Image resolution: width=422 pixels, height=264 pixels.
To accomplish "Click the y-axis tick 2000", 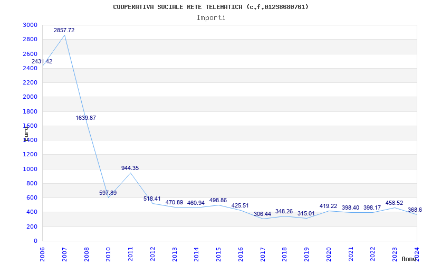I will coord(30,97).
